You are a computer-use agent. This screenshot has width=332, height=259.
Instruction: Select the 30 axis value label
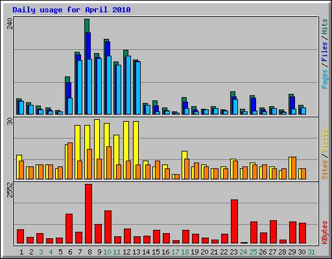pos(10,122)
